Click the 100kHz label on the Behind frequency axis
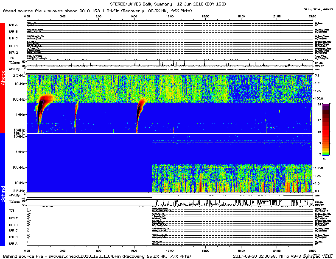Image resolution: width=336 pixels, height=259 pixels. 18,168
